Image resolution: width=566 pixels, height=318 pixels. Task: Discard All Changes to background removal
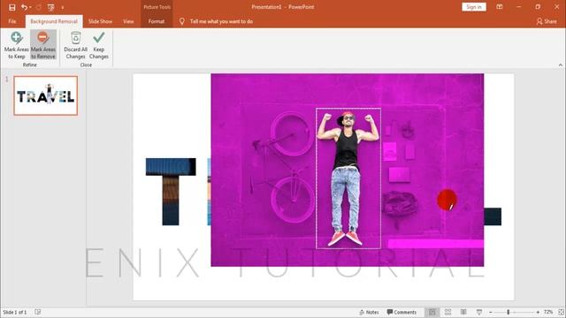click(x=75, y=45)
